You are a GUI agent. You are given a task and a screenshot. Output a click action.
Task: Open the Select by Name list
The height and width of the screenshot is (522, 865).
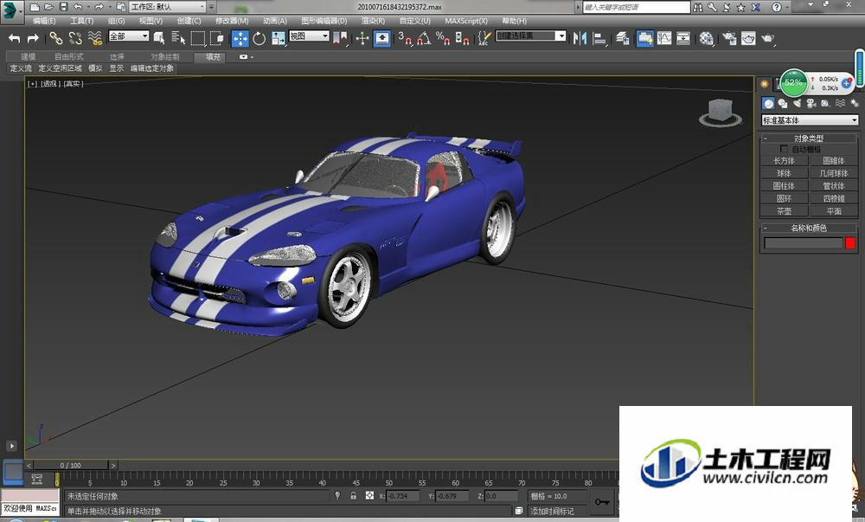(x=178, y=38)
